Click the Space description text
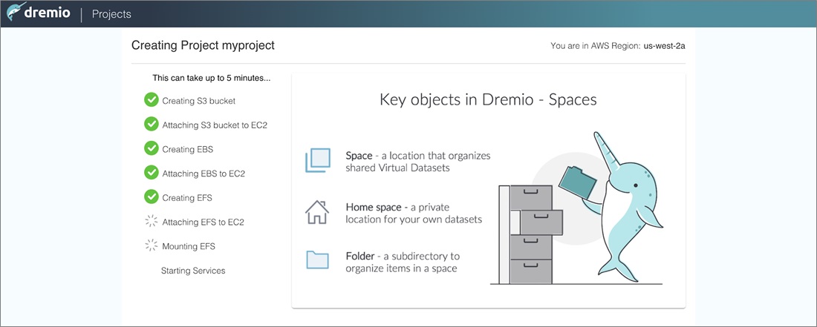Screen dimensions: 817x327 pos(418,161)
